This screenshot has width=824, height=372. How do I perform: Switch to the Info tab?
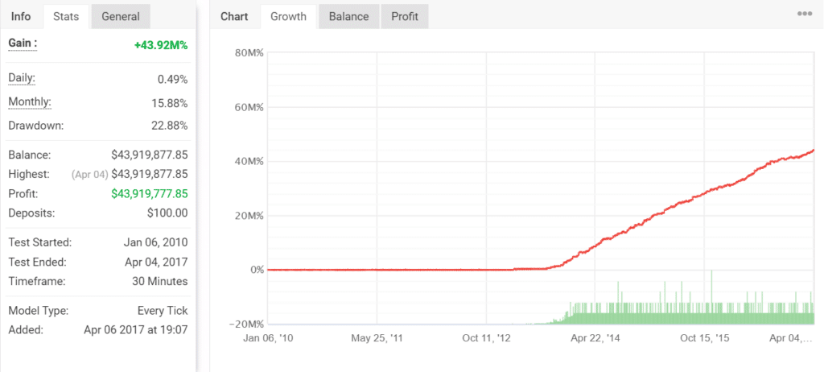click(x=21, y=16)
